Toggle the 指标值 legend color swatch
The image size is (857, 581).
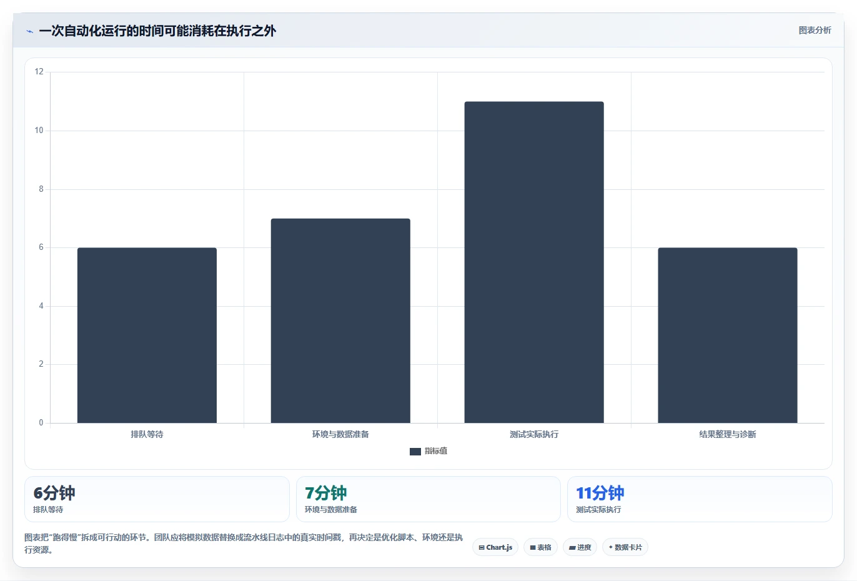(x=415, y=451)
